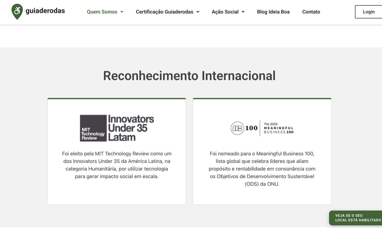Viewport: 382px width, 228px height.
Task: Click The 2020 Meaningful Business 100 wordmark
Action: 279,128
